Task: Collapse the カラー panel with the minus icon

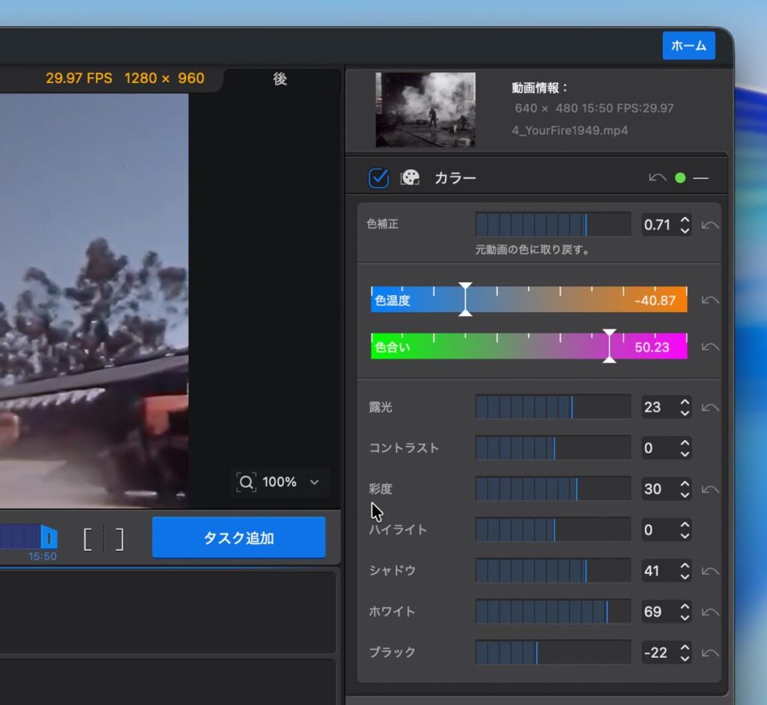Action: click(x=700, y=178)
